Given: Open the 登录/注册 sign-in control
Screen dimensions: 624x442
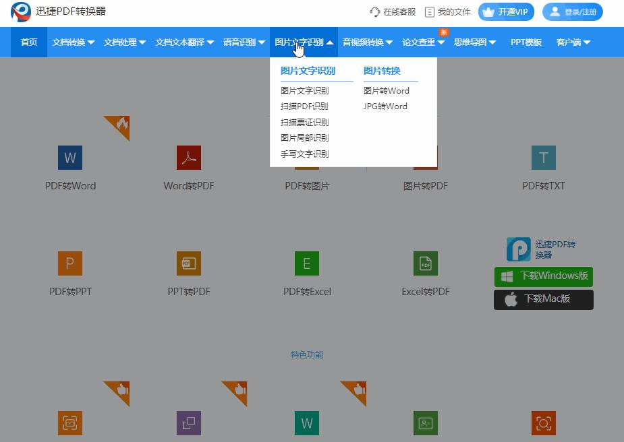Looking at the screenshot, I should point(573,11).
